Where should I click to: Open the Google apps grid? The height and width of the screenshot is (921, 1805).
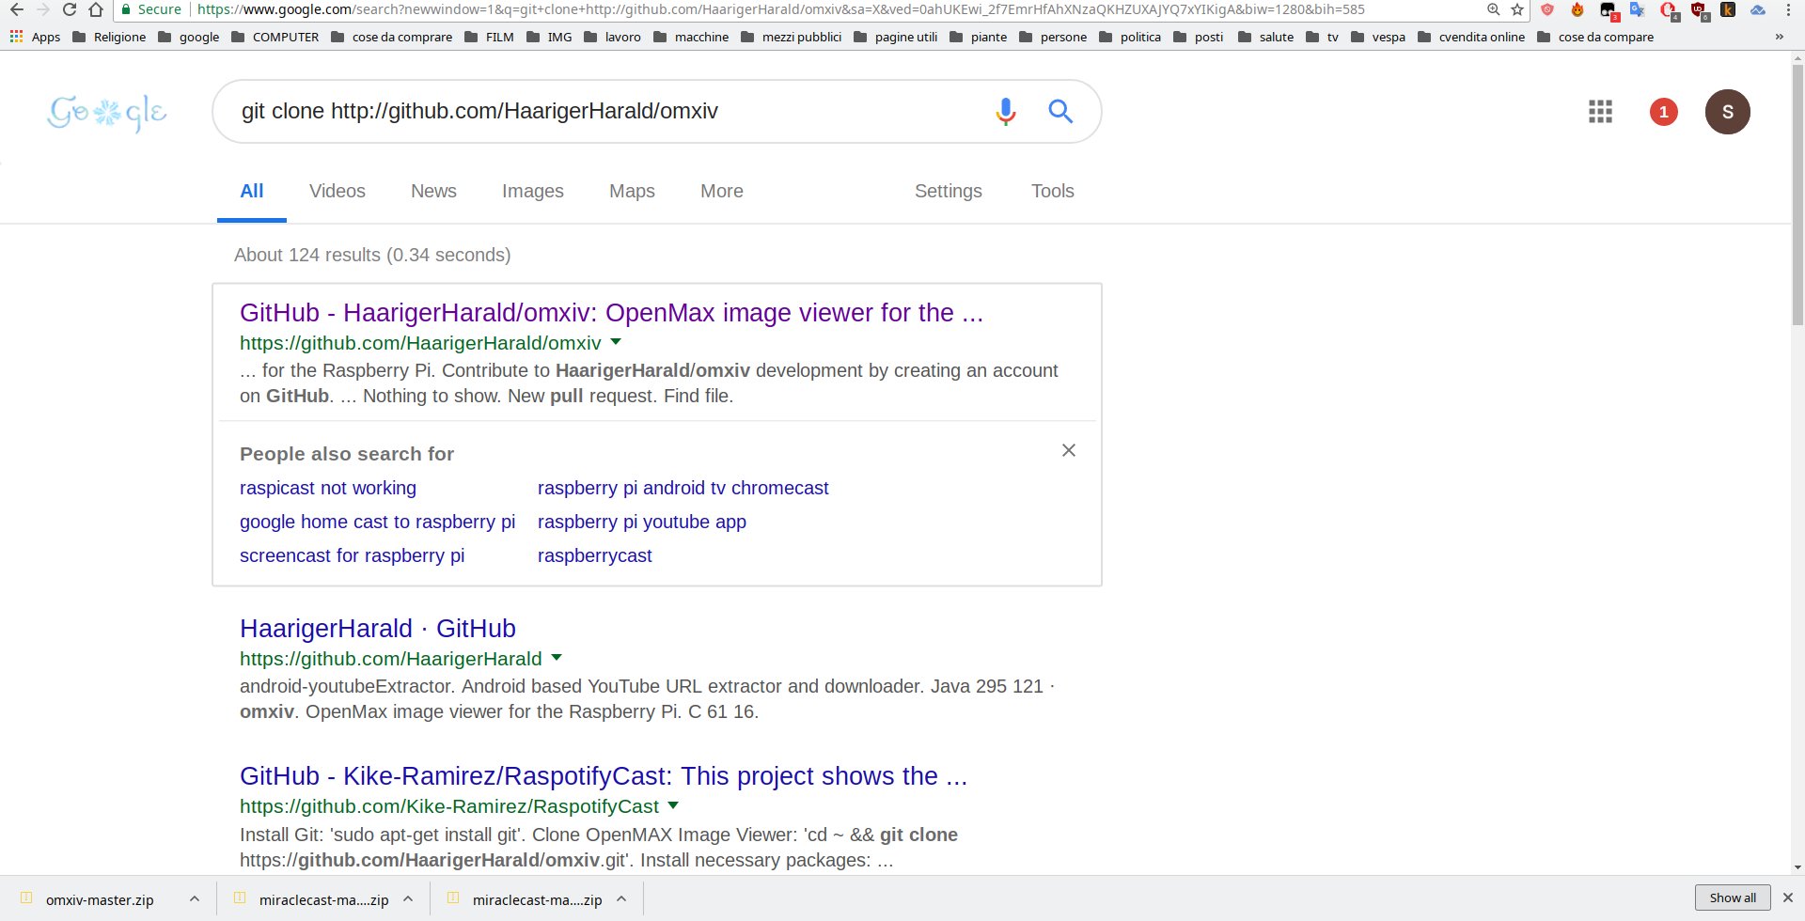[1600, 112]
